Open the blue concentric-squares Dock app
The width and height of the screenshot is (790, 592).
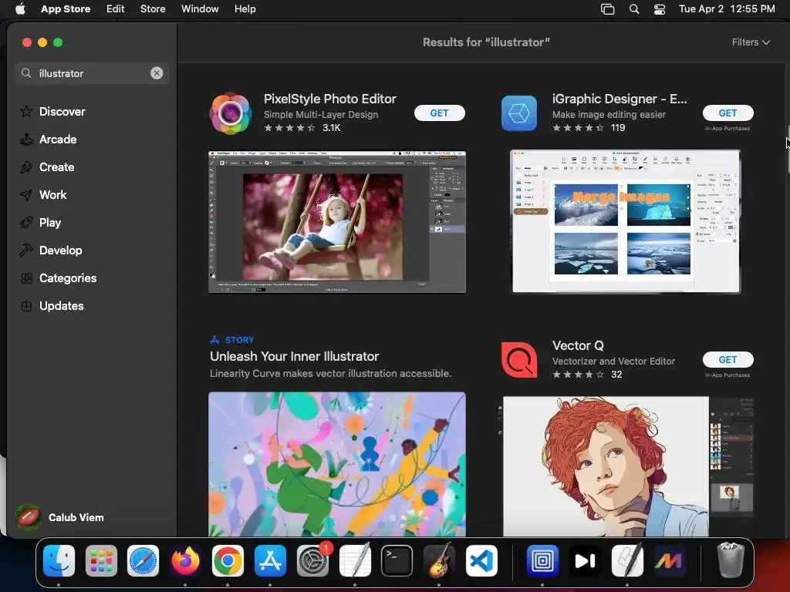pyautogui.click(x=542, y=561)
